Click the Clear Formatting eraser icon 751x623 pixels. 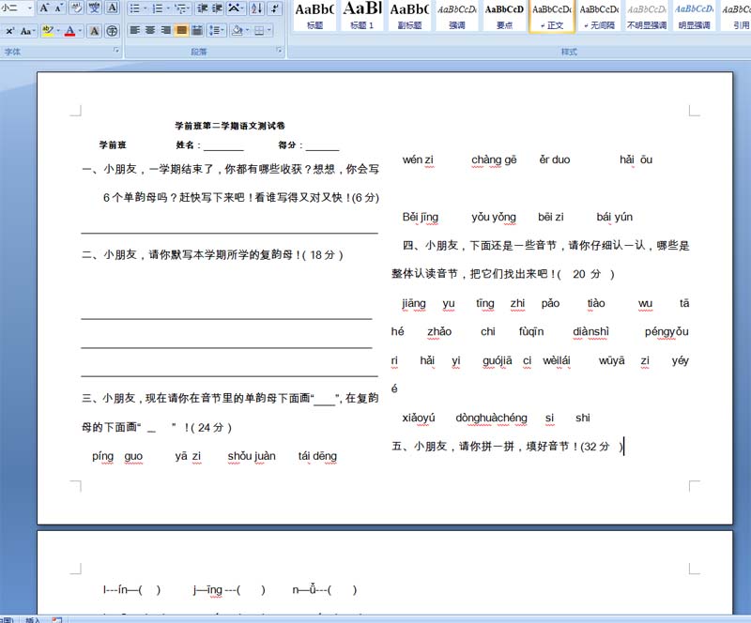pos(76,8)
